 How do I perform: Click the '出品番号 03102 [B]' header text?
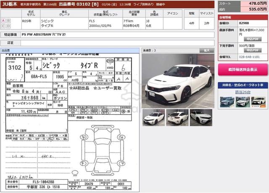79,4
